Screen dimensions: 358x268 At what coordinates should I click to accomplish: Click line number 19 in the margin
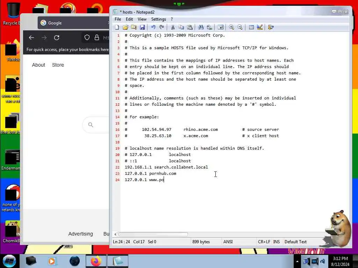117,148
